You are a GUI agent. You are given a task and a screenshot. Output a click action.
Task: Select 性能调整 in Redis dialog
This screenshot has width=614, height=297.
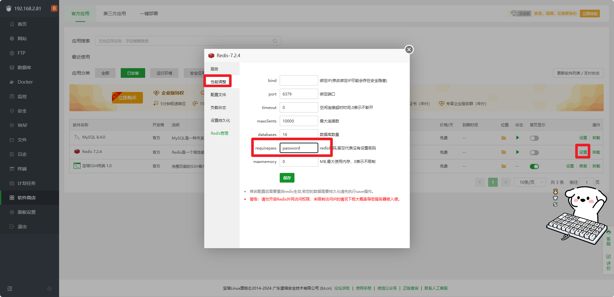[218, 82]
